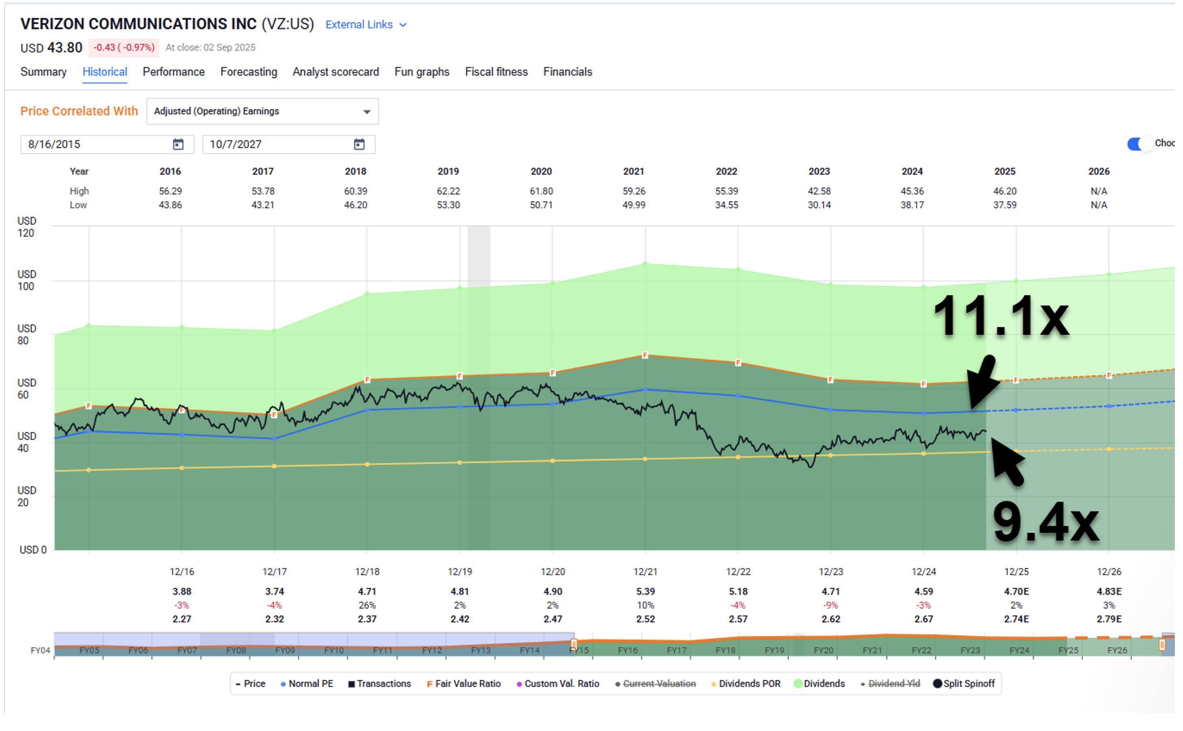
Task: Click the F fair value marker for 2021
Action: 645,355
